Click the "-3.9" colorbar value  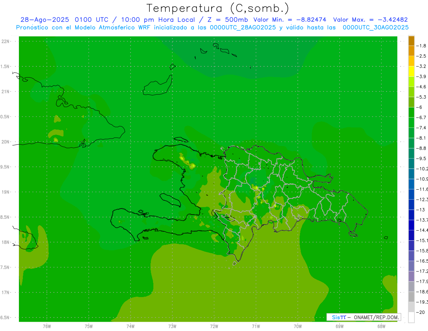[x=422, y=76]
